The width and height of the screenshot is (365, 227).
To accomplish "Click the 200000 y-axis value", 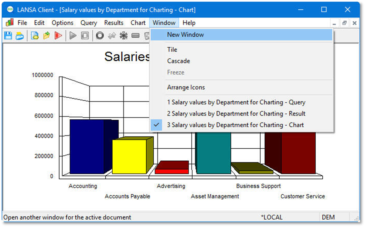I will coord(44,156).
